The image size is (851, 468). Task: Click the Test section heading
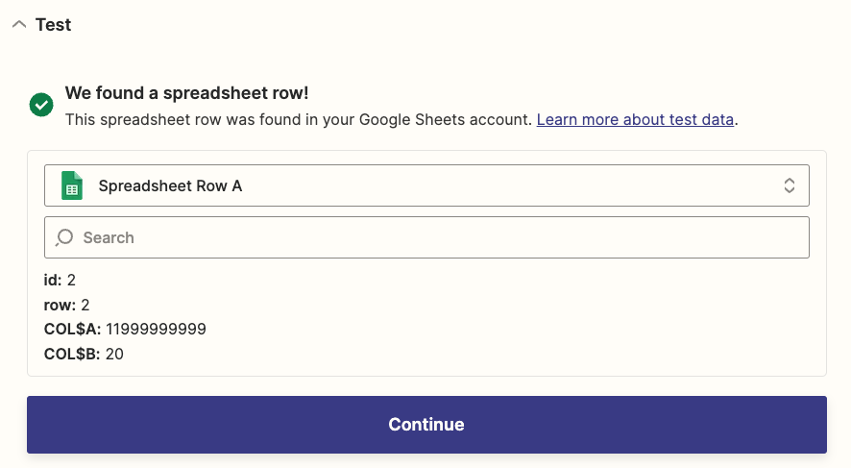[54, 25]
